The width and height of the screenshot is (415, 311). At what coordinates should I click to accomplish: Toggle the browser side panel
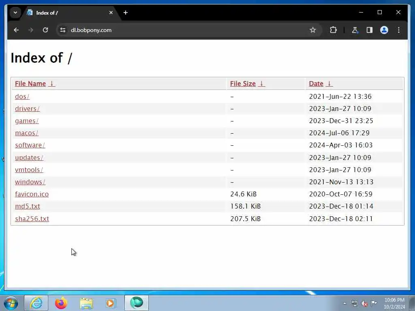coord(370,30)
